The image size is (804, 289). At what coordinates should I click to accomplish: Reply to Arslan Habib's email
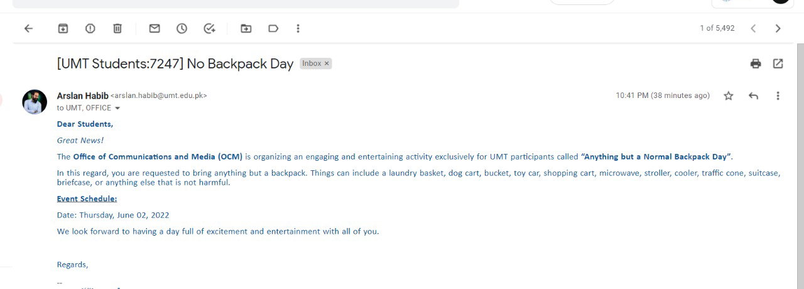(754, 95)
